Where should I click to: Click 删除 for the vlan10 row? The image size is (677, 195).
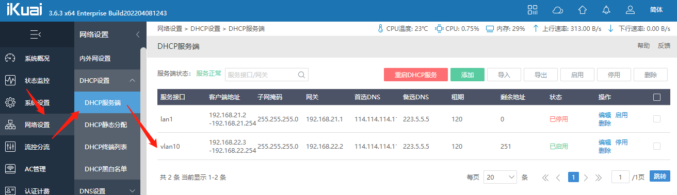tap(605, 151)
